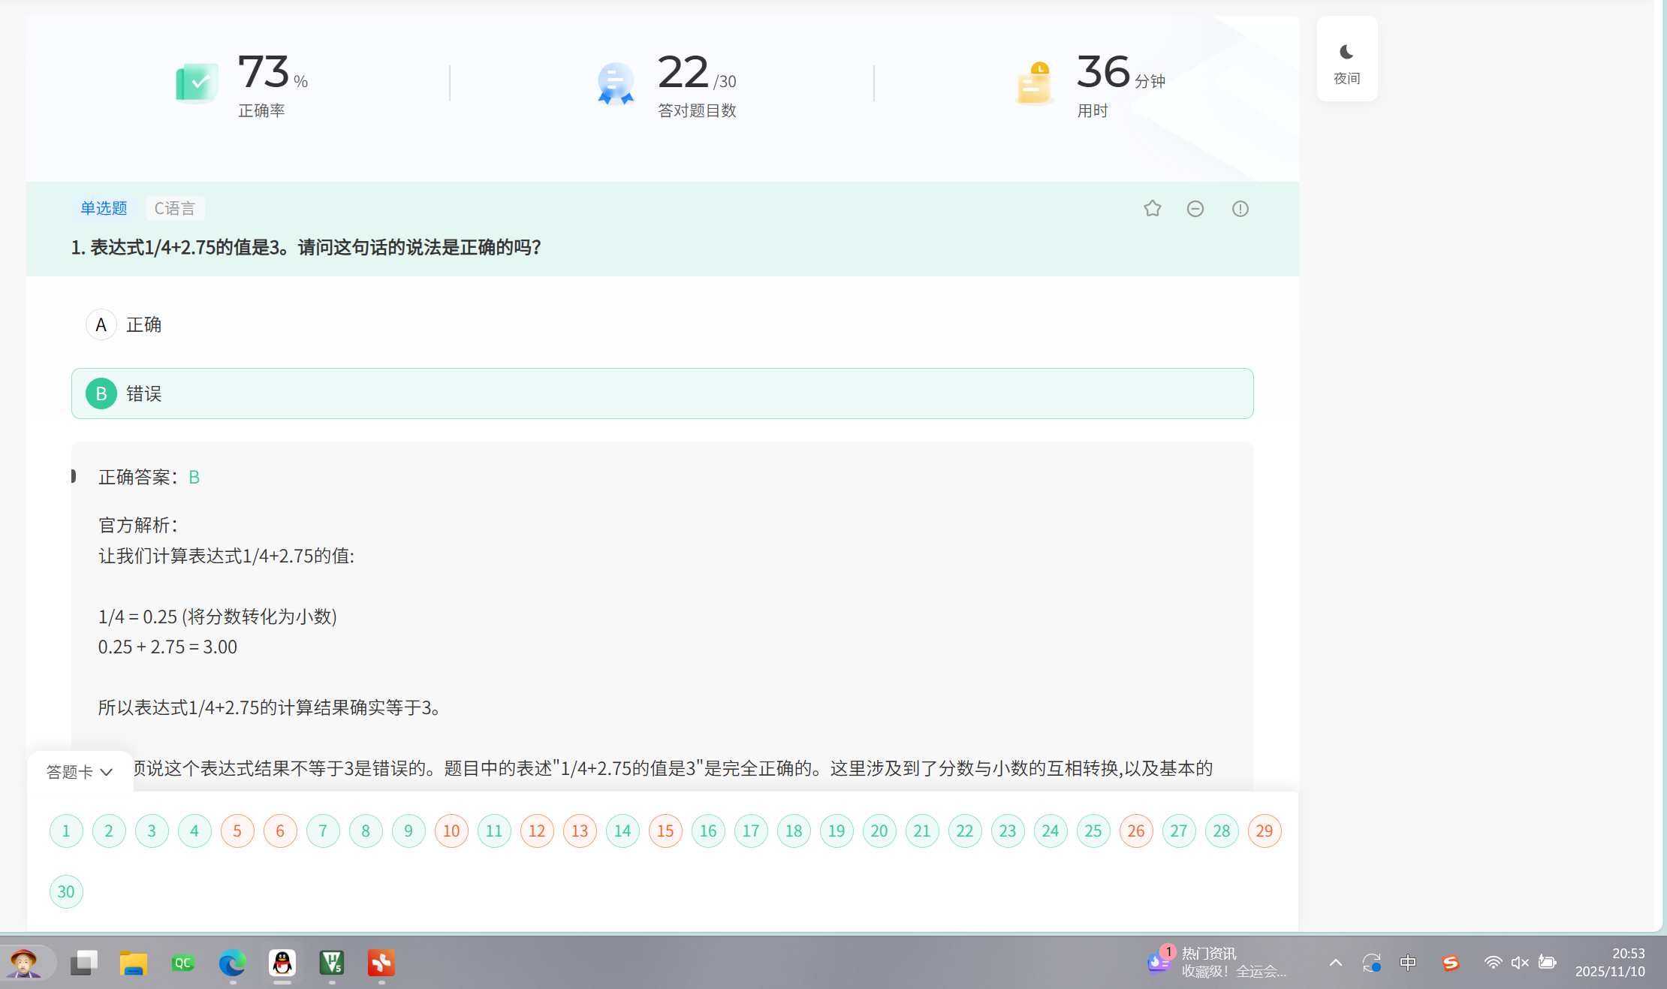1667x989 pixels.
Task: Click the green checkmark 正确率 stat icon
Action: pyautogui.click(x=196, y=81)
